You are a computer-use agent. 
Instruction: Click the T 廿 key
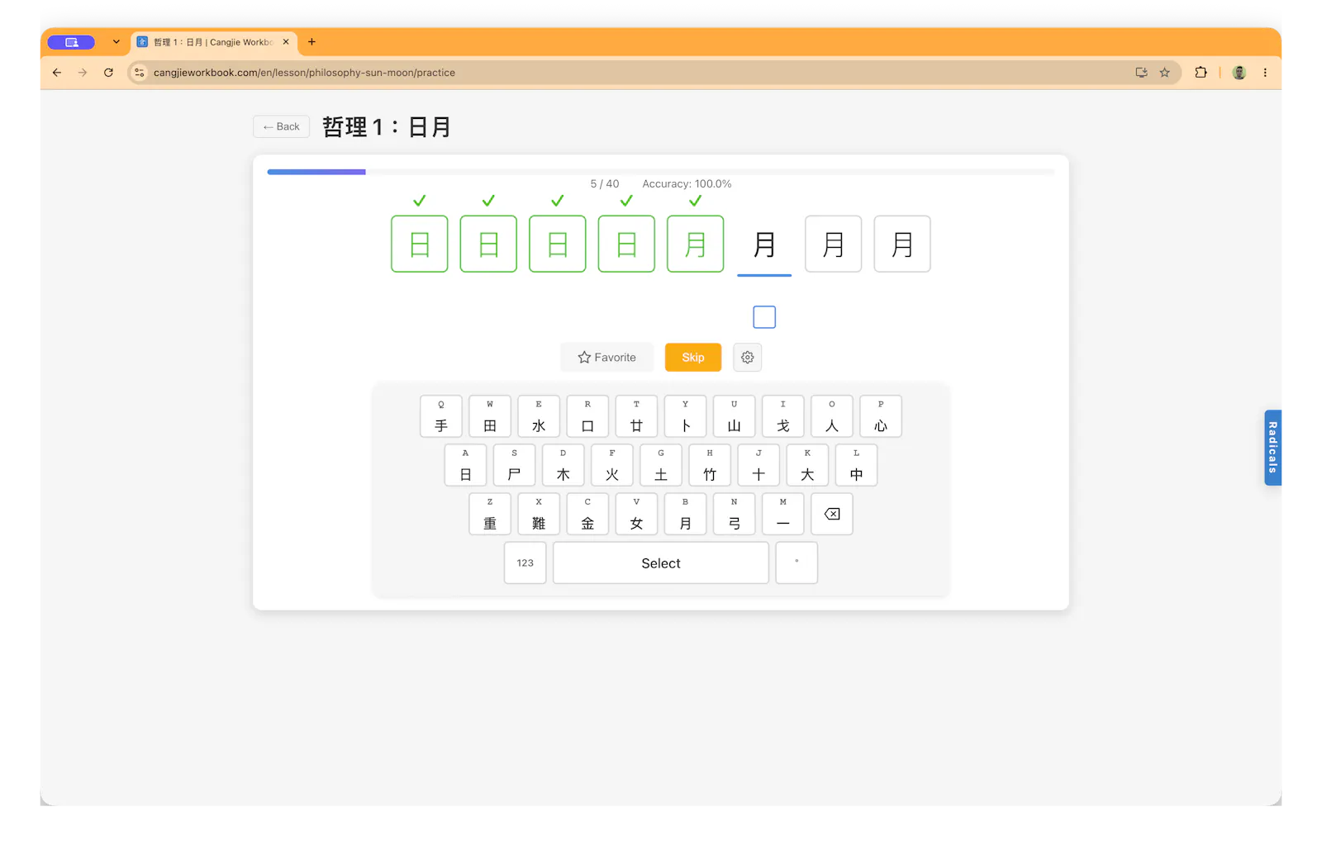[636, 416]
